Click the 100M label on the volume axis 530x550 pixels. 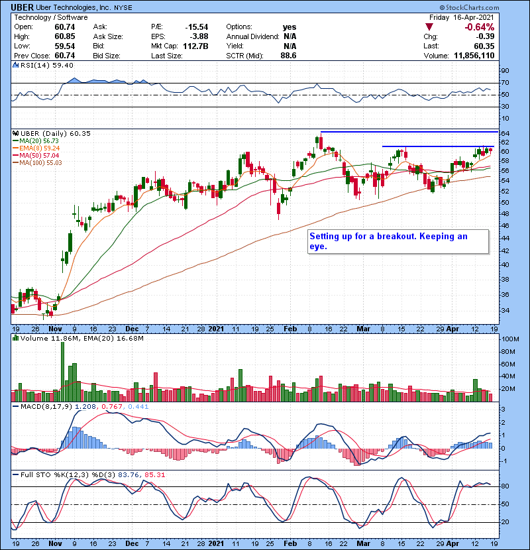510,339
